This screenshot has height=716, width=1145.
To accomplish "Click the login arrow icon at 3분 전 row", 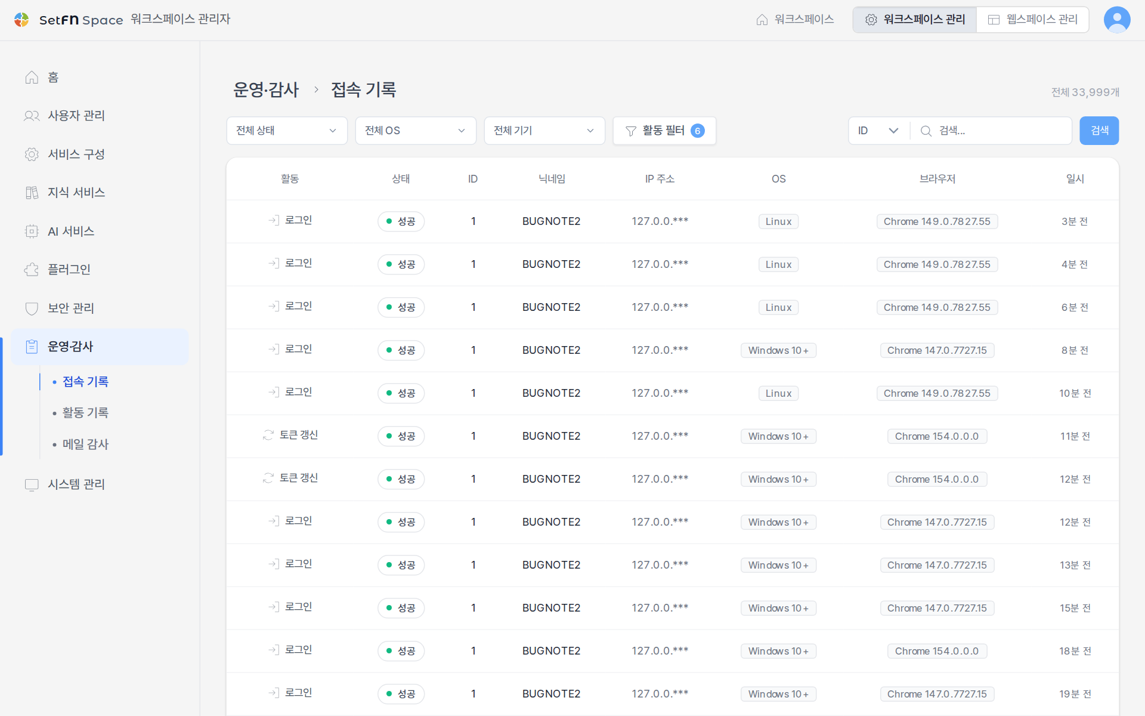I will click(x=274, y=221).
